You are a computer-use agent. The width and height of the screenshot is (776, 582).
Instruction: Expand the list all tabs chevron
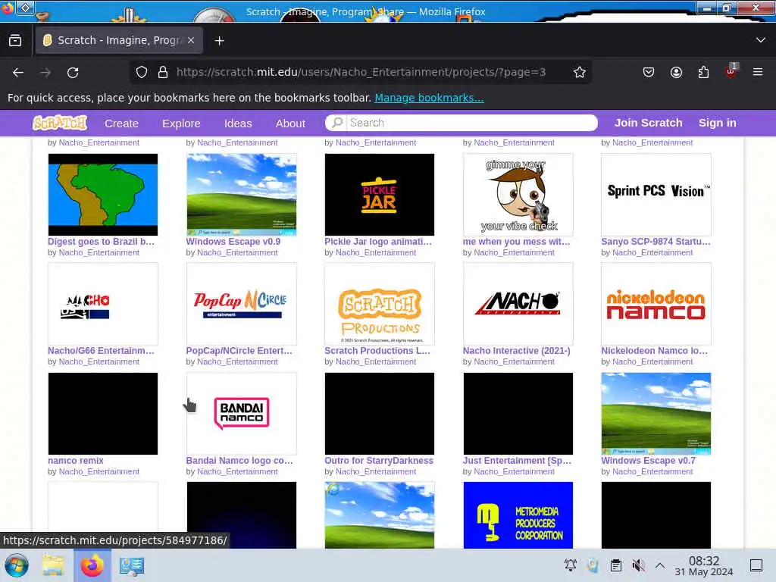tap(761, 40)
